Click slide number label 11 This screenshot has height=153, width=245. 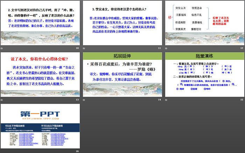point(160,48)
